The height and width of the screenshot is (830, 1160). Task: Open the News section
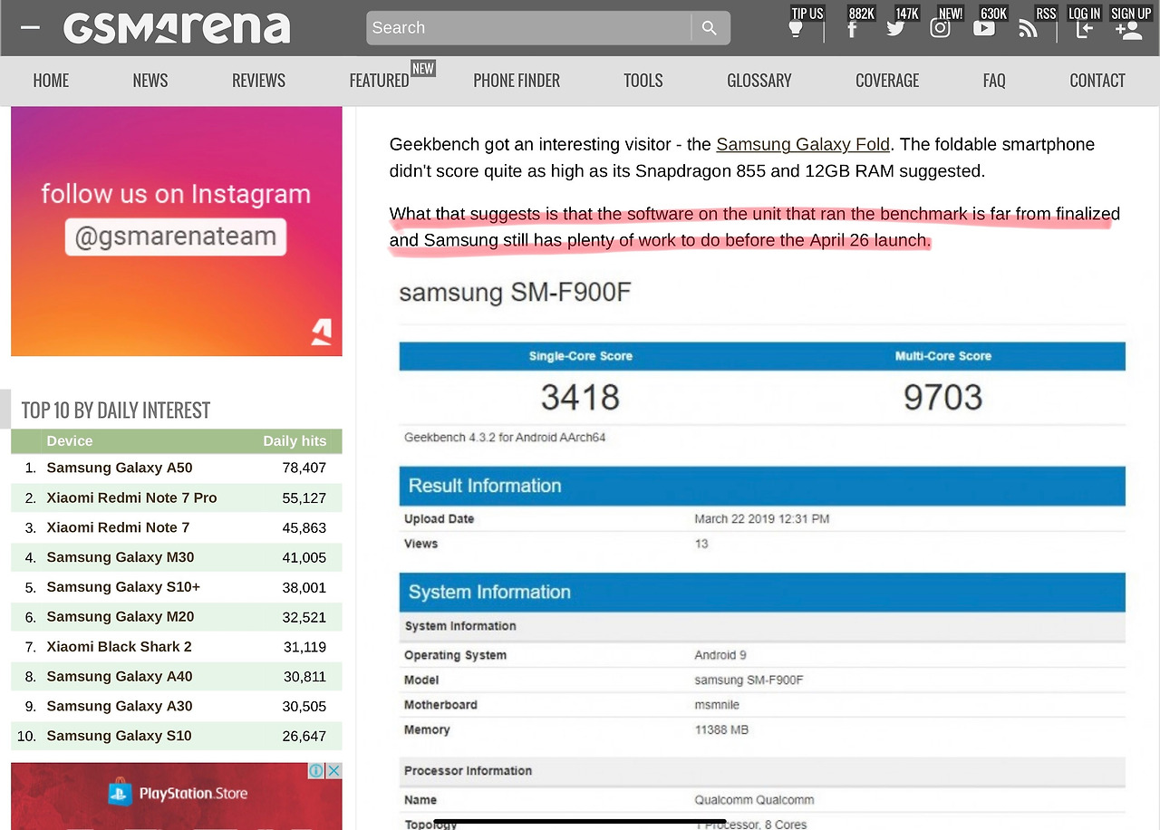tap(150, 81)
